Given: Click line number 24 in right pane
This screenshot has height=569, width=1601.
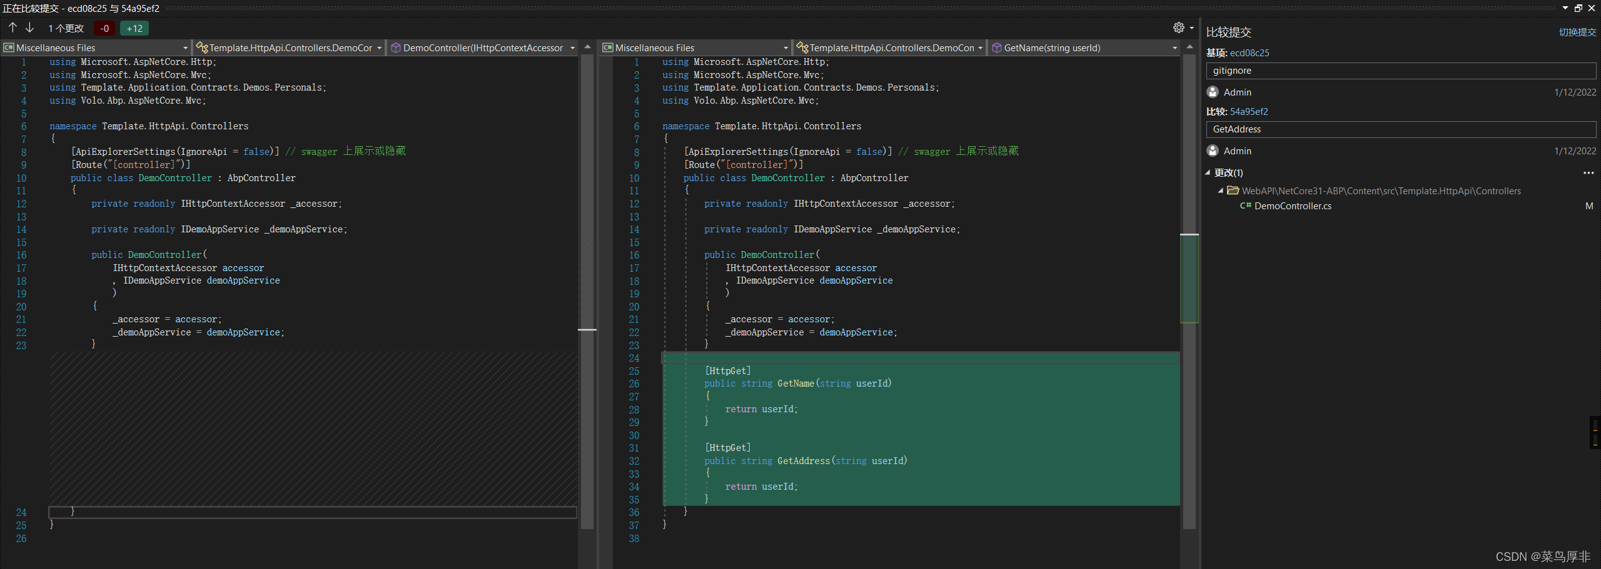Looking at the screenshot, I should click(x=634, y=358).
